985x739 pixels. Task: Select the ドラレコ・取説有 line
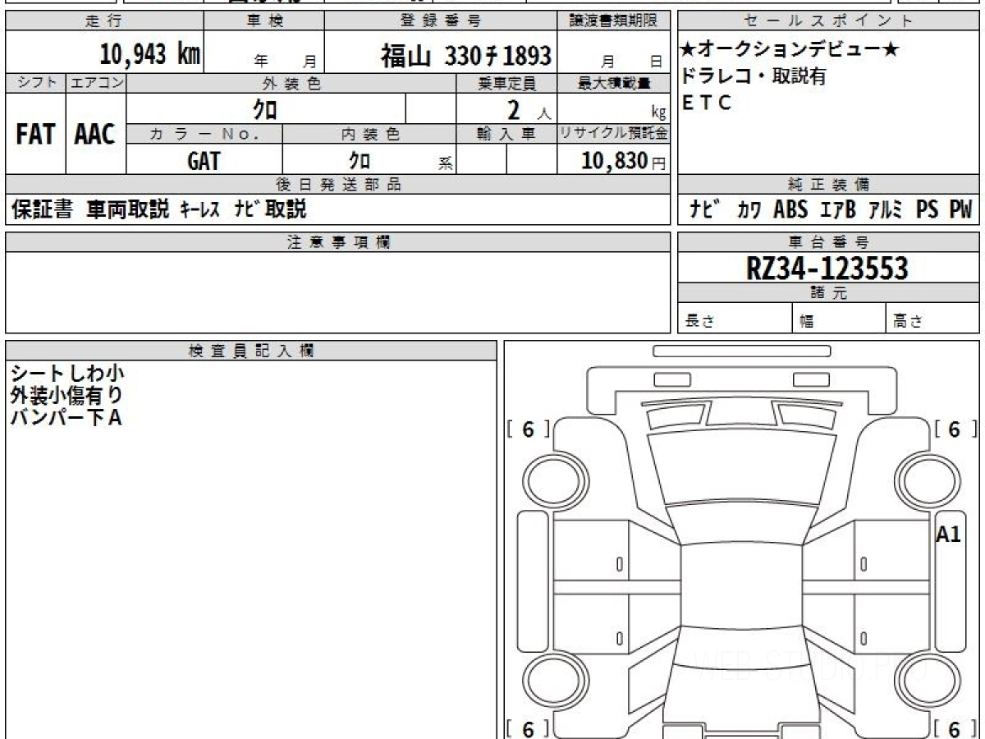pyautogui.click(x=754, y=77)
